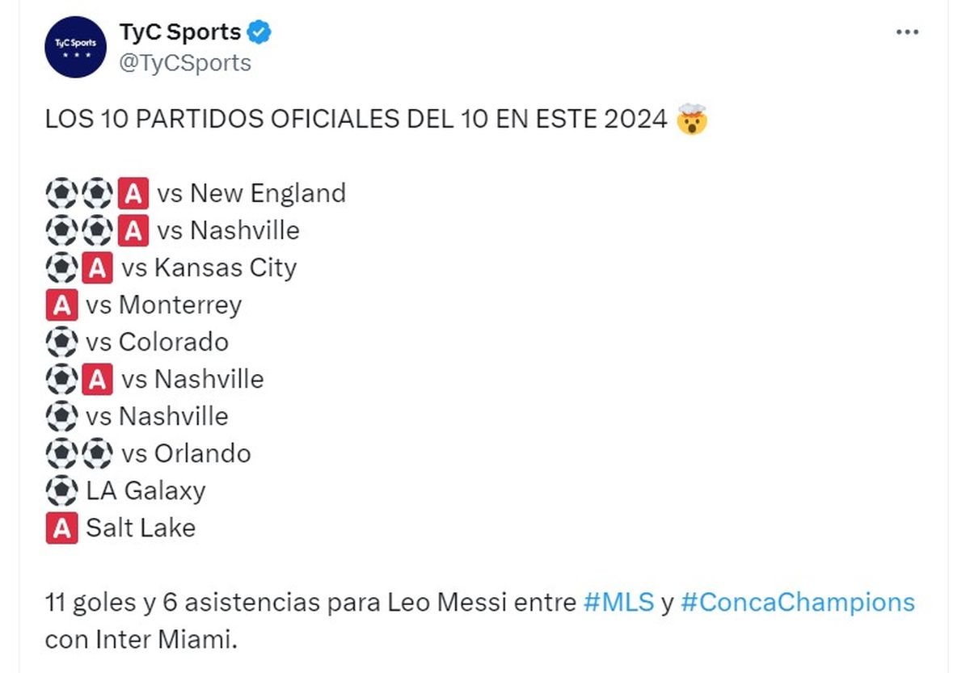970x673 pixels.
Task: Open the #MLS hashtag
Action: pos(618,603)
